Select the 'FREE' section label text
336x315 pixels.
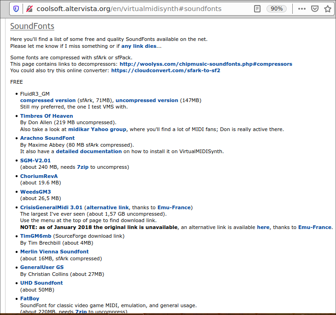click(x=17, y=82)
